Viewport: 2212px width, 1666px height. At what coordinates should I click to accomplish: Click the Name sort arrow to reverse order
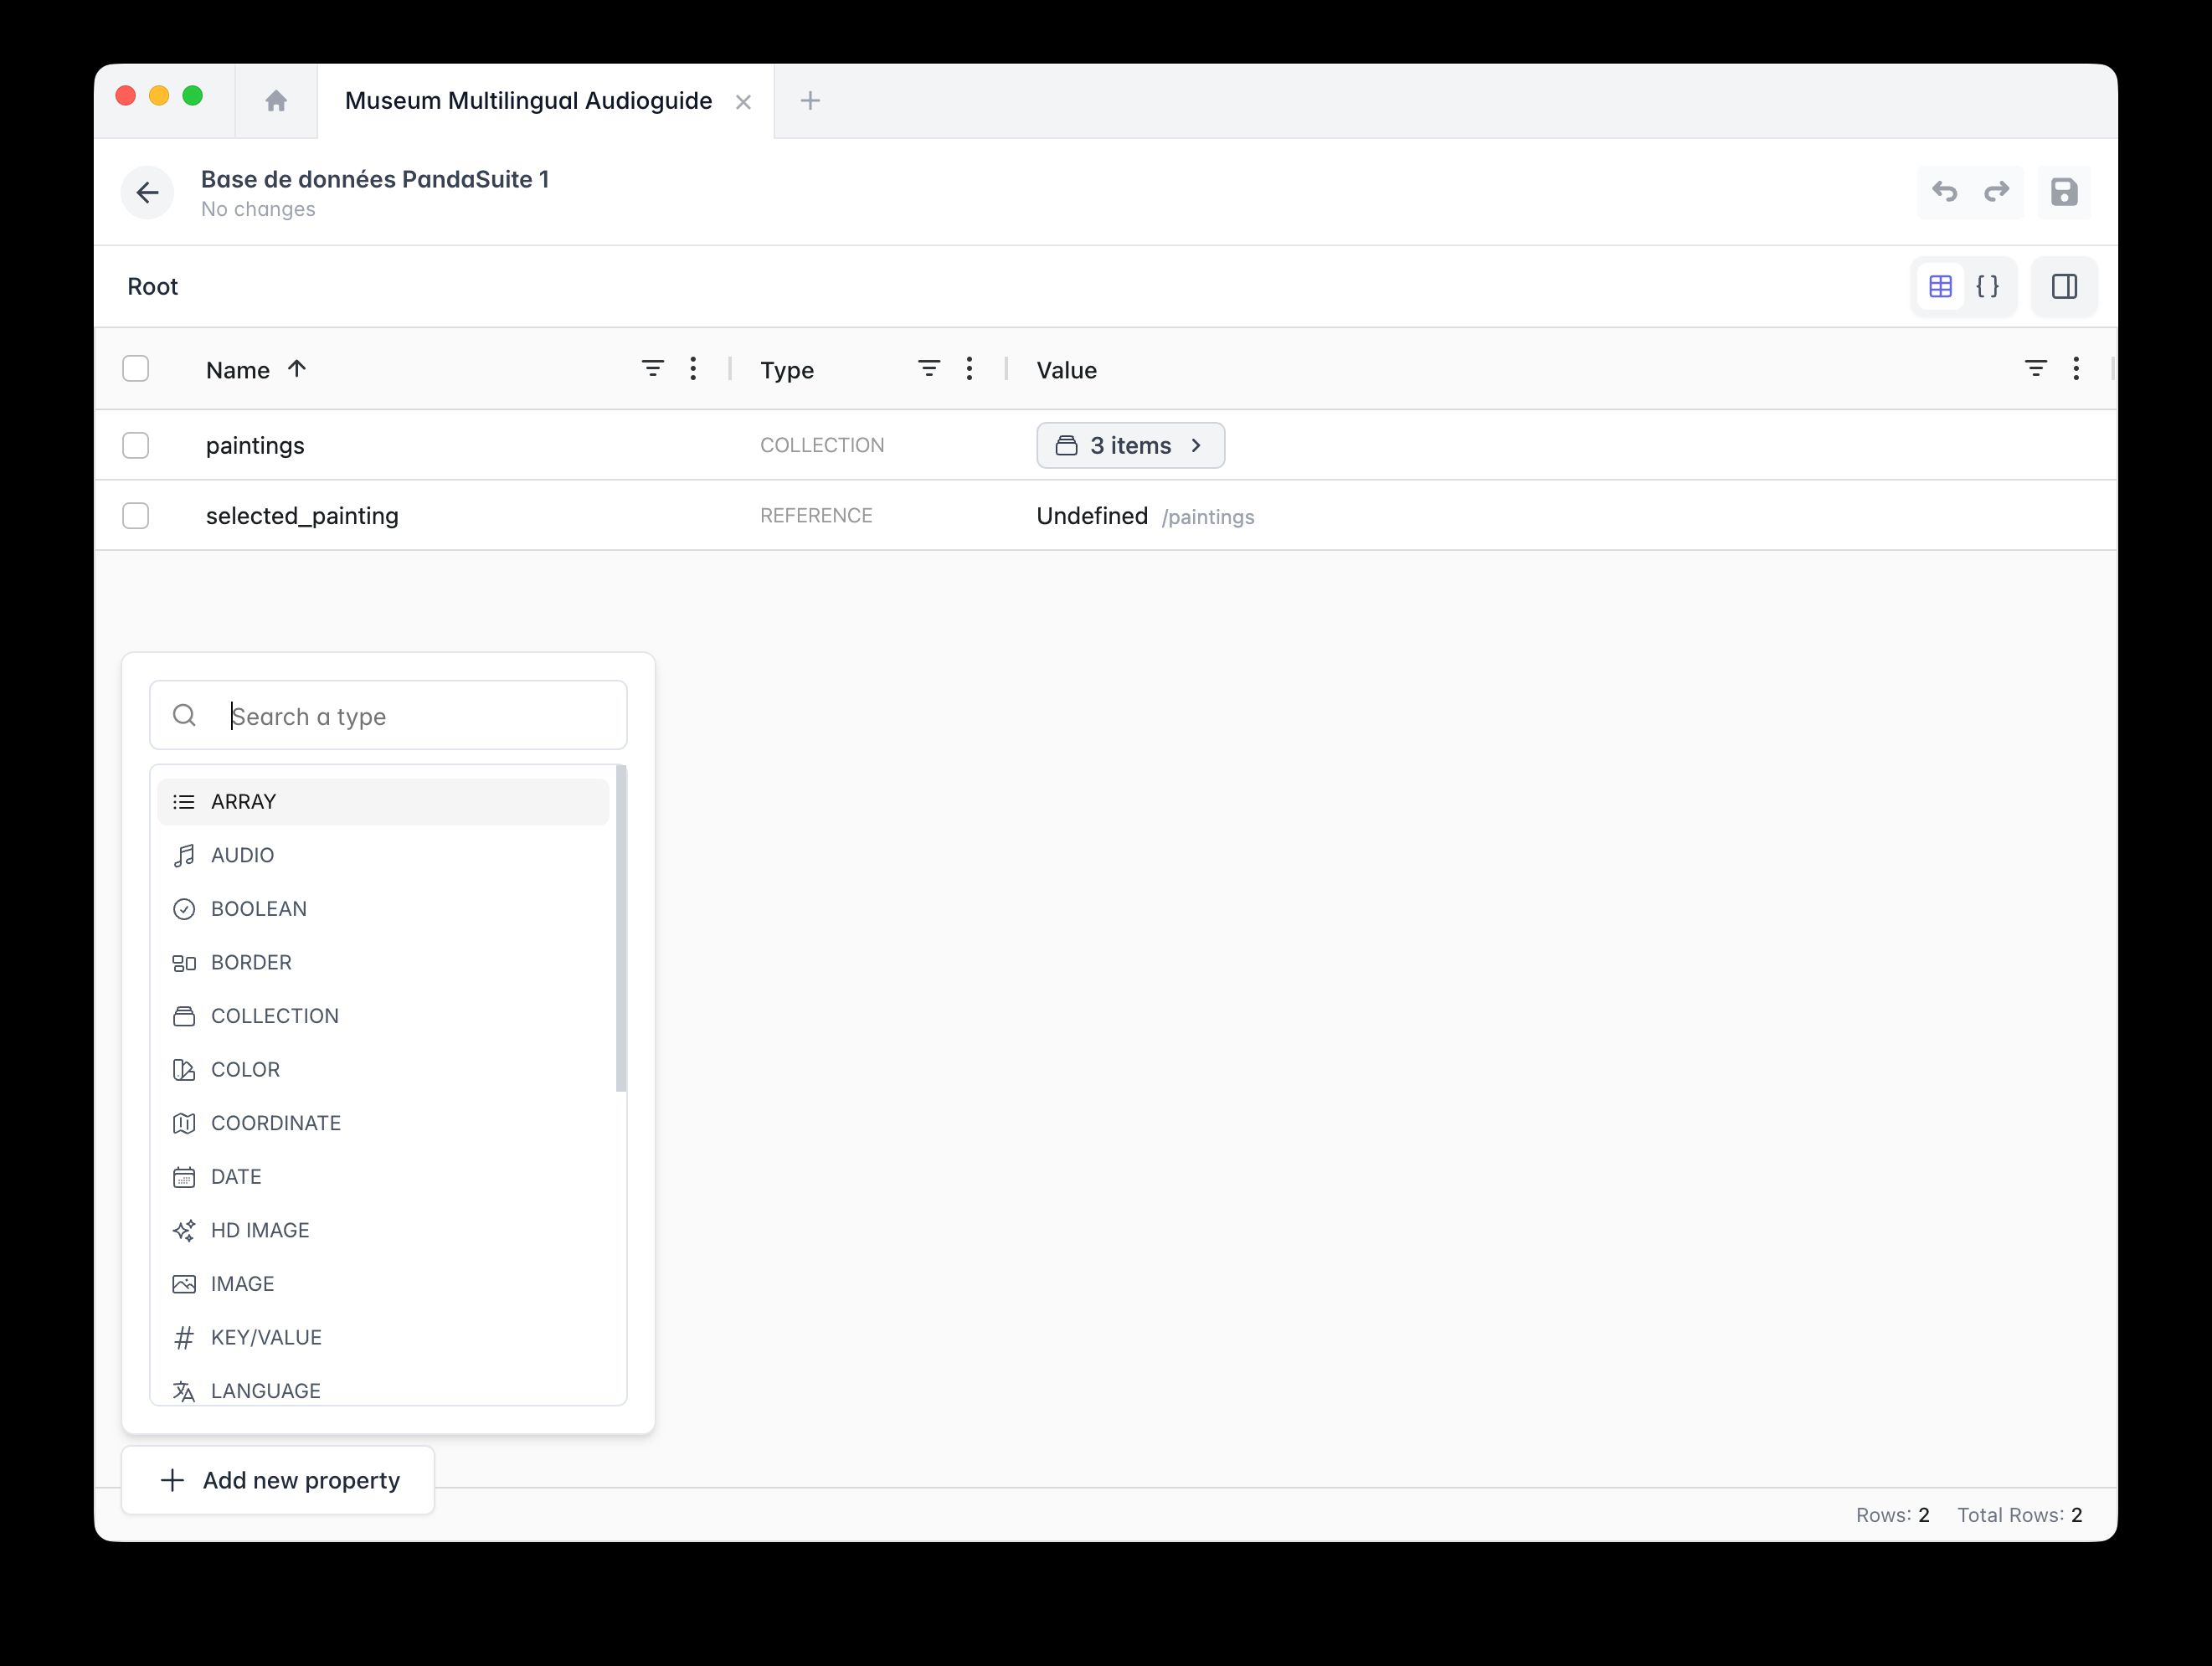click(296, 369)
